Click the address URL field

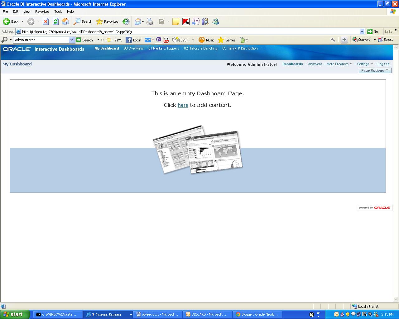coord(190,31)
